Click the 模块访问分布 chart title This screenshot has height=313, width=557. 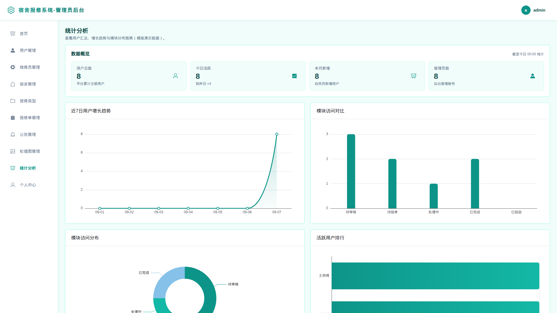[85, 238]
